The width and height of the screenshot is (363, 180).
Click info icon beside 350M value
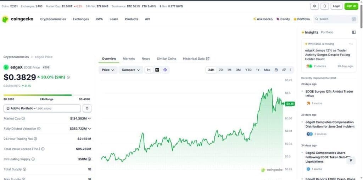click(89, 159)
